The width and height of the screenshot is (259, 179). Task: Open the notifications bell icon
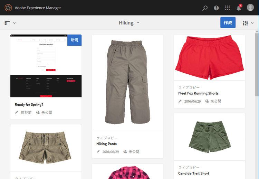tap(239, 8)
